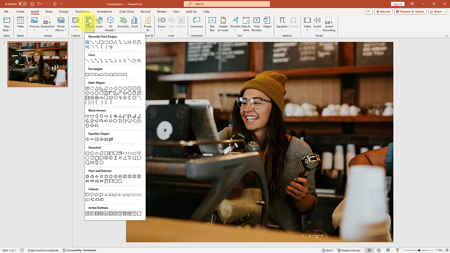Select the smiley face in Basic Shapes

111,98
